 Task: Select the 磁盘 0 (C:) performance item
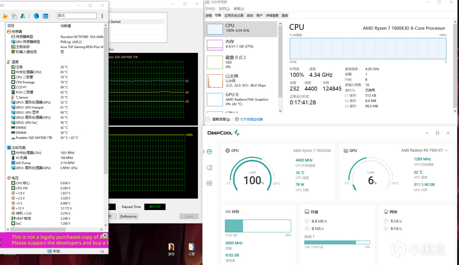[x=241, y=62]
